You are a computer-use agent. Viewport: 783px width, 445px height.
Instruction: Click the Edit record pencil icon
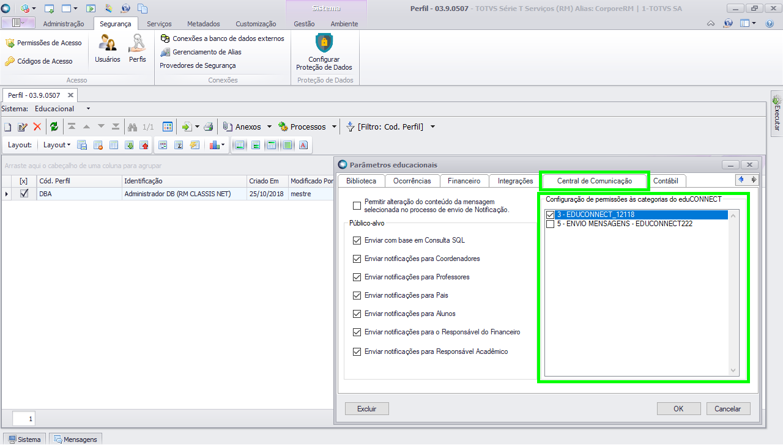(23, 127)
